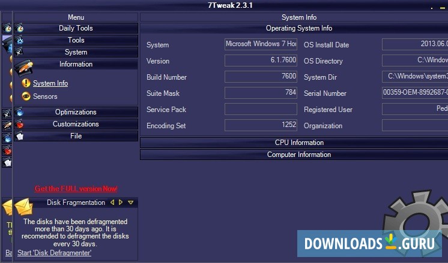Click the defragmented more than 30 days tip text
Screen dimensions: 448x263
point(76,232)
